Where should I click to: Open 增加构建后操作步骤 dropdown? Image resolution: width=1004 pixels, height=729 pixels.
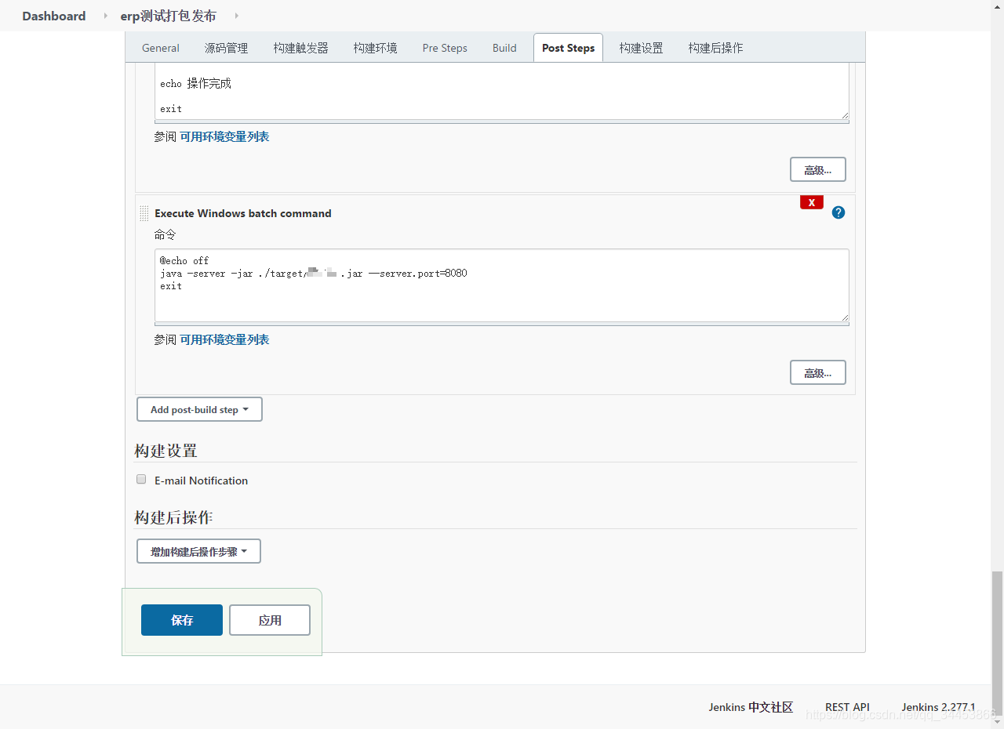point(198,551)
